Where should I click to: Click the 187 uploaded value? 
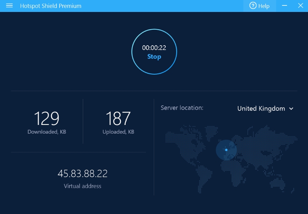click(118, 118)
